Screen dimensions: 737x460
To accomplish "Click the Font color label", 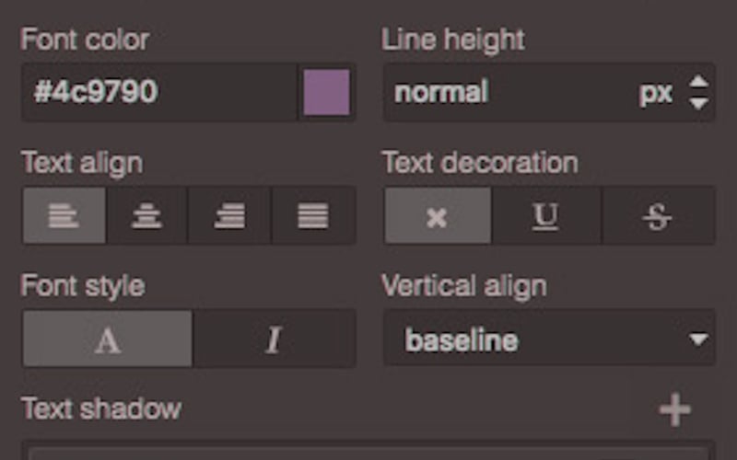I will point(85,40).
